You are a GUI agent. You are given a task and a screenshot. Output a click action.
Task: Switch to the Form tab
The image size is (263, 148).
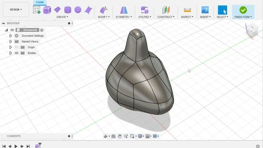[x=40, y=2]
